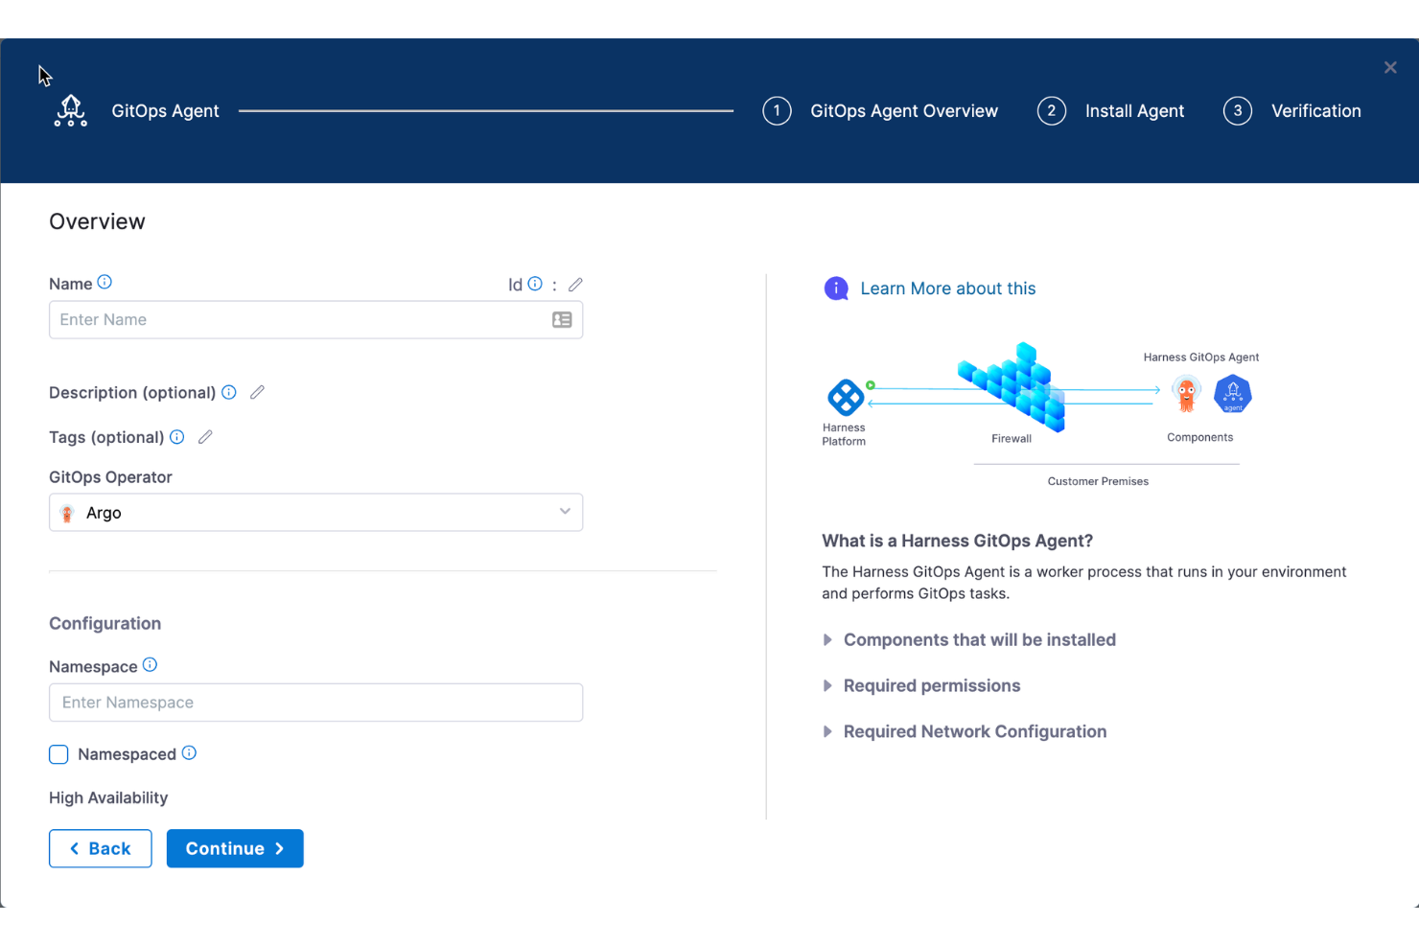The image size is (1419, 946).
Task: Click the Back button
Action: [101, 848]
